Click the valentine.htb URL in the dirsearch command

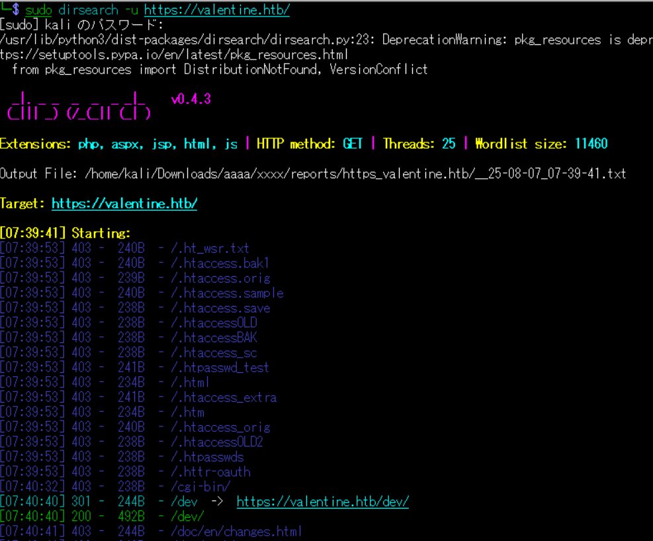[x=216, y=10]
